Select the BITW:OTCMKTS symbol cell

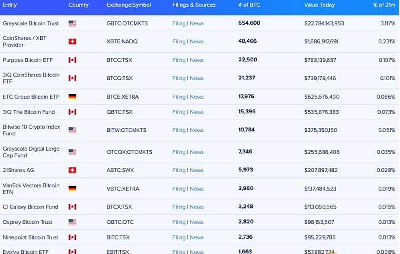click(x=127, y=130)
